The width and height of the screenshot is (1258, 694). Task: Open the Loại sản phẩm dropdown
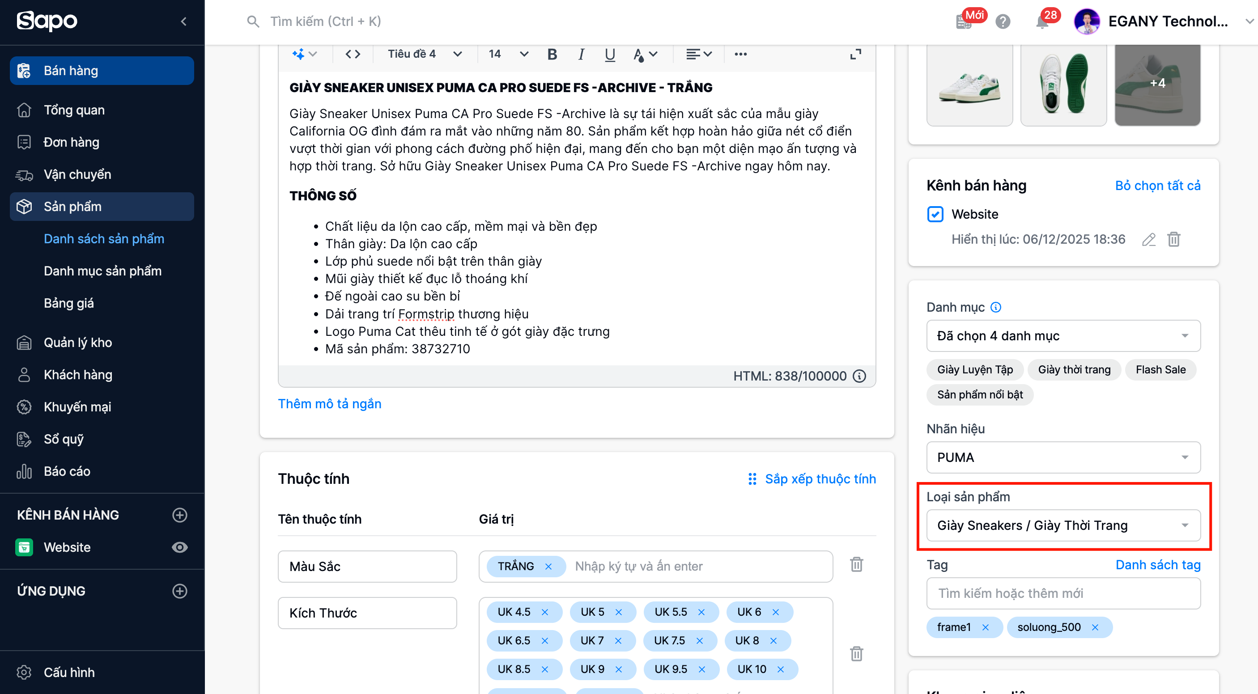1063,525
